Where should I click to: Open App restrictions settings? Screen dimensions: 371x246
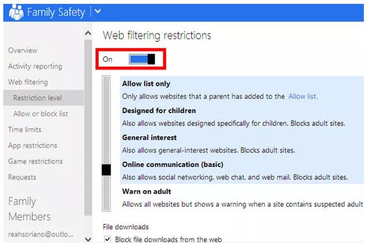click(x=32, y=146)
